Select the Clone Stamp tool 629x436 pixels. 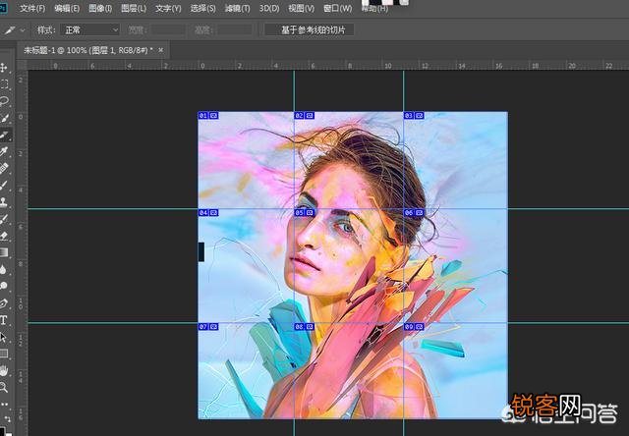[4, 201]
